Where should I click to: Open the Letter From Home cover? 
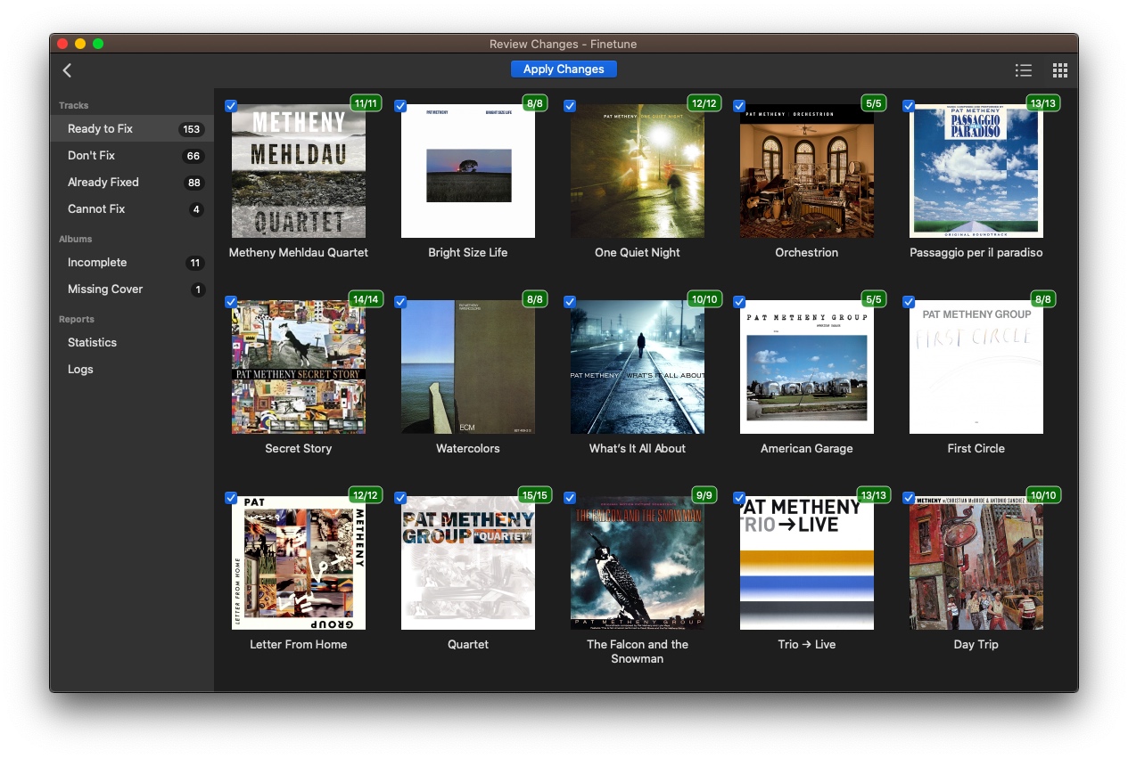pos(299,563)
